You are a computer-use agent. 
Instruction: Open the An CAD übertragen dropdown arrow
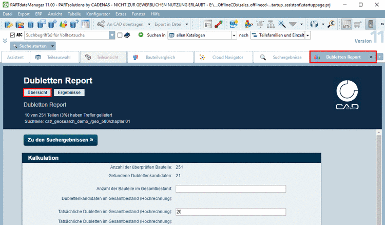(149, 24)
